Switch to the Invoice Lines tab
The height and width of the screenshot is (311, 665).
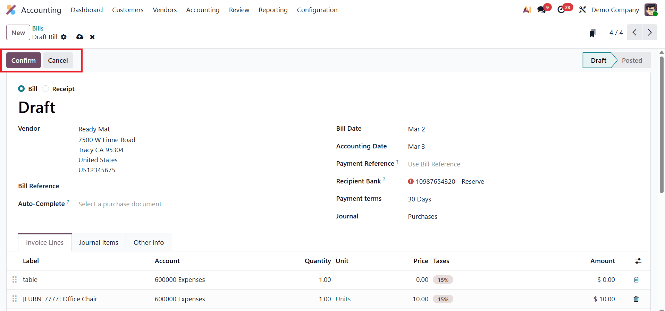45,242
